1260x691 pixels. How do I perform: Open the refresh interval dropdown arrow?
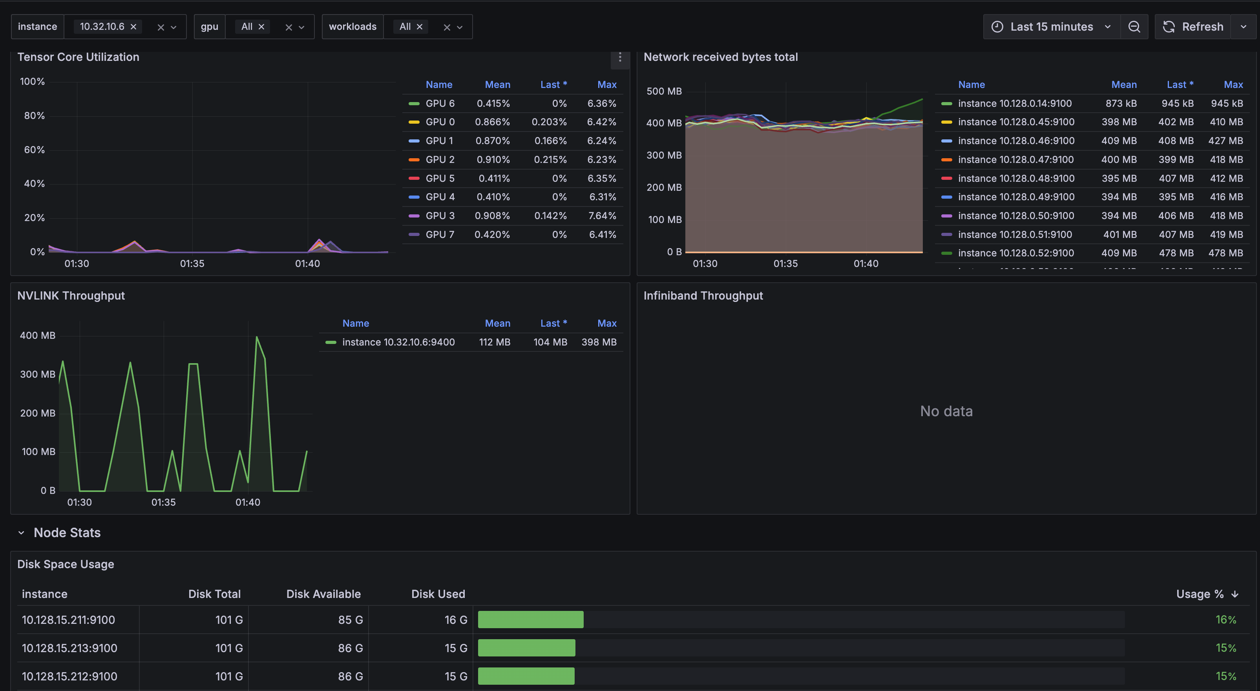pos(1243,27)
